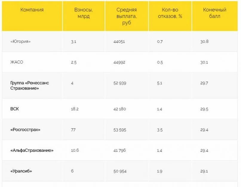Click the ВСК company name

pos(14,109)
